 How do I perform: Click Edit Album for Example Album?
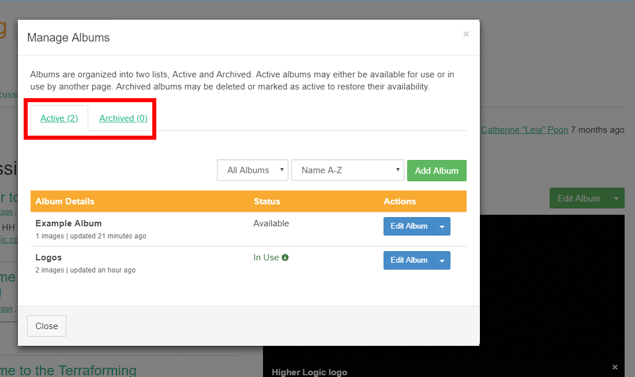[x=409, y=226]
